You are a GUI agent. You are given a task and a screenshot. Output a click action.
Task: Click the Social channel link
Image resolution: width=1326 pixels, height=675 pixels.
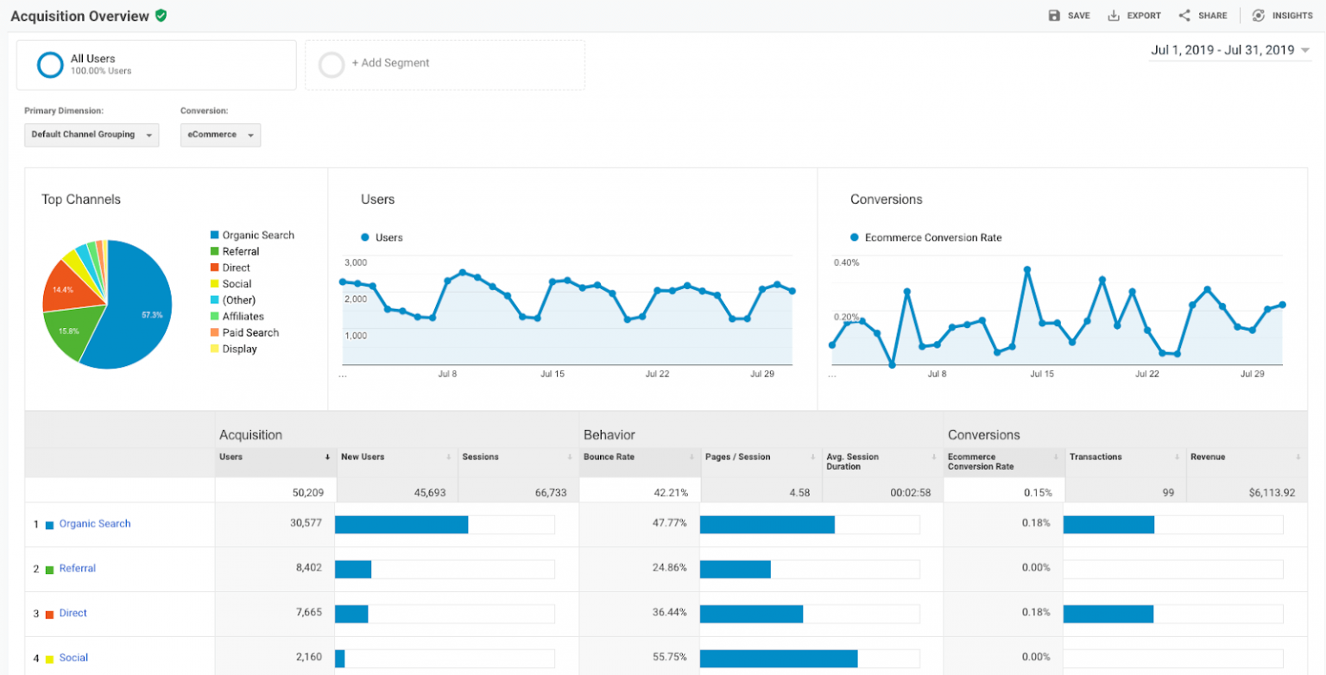(x=74, y=658)
